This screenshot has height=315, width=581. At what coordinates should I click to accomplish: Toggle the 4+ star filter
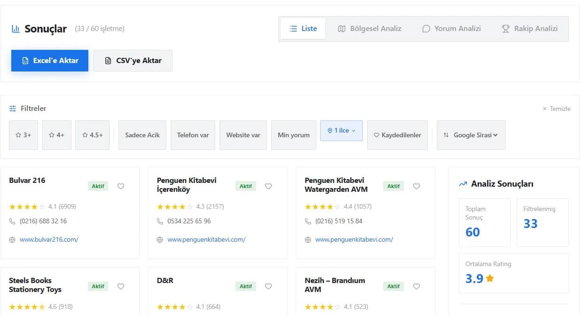coord(57,135)
